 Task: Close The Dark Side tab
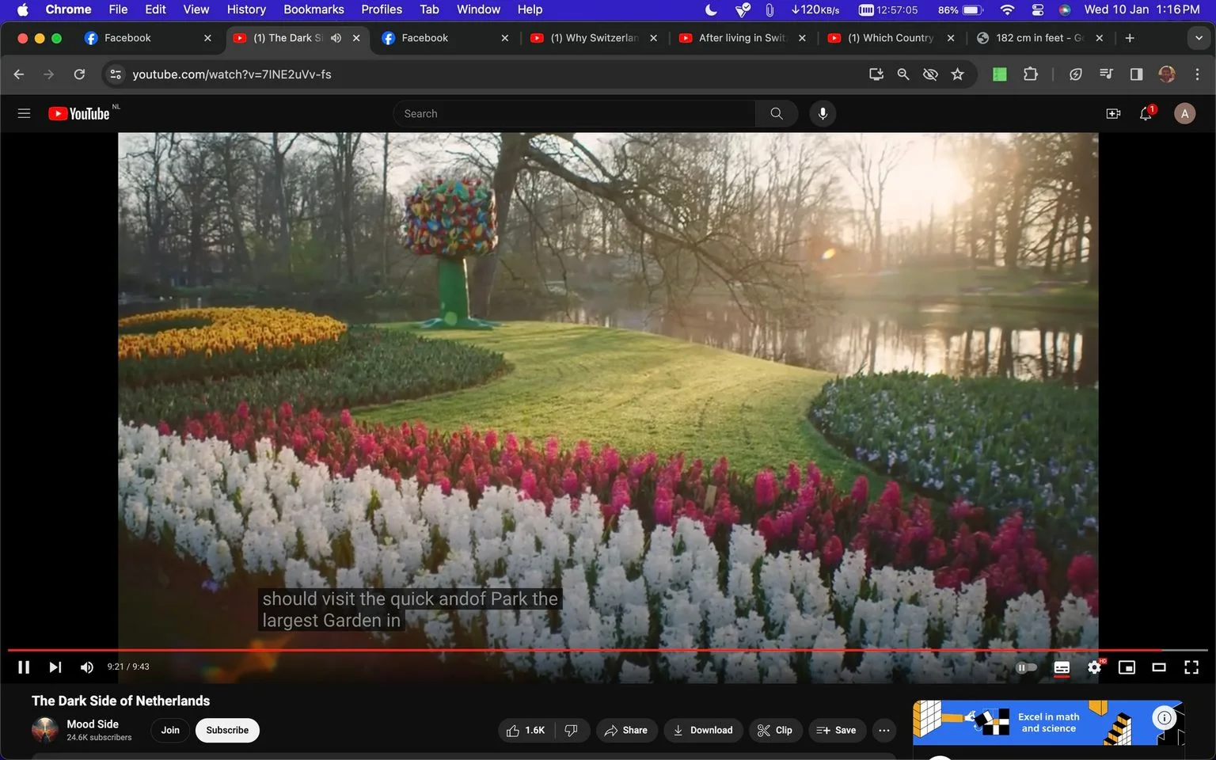[356, 38]
